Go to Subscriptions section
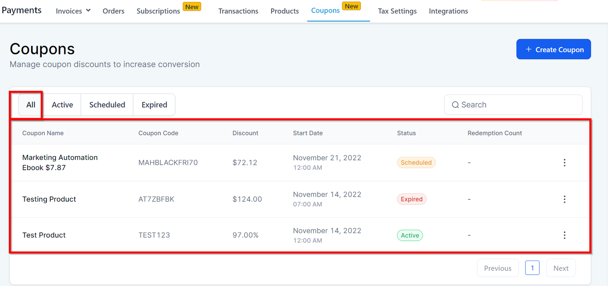This screenshot has width=608, height=286. pos(158,11)
